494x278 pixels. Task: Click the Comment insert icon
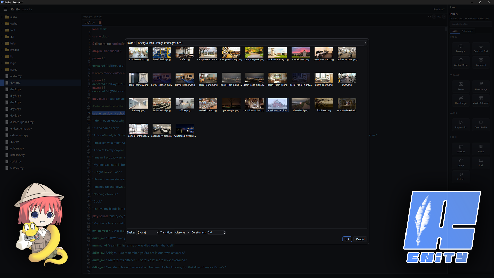click(x=481, y=60)
